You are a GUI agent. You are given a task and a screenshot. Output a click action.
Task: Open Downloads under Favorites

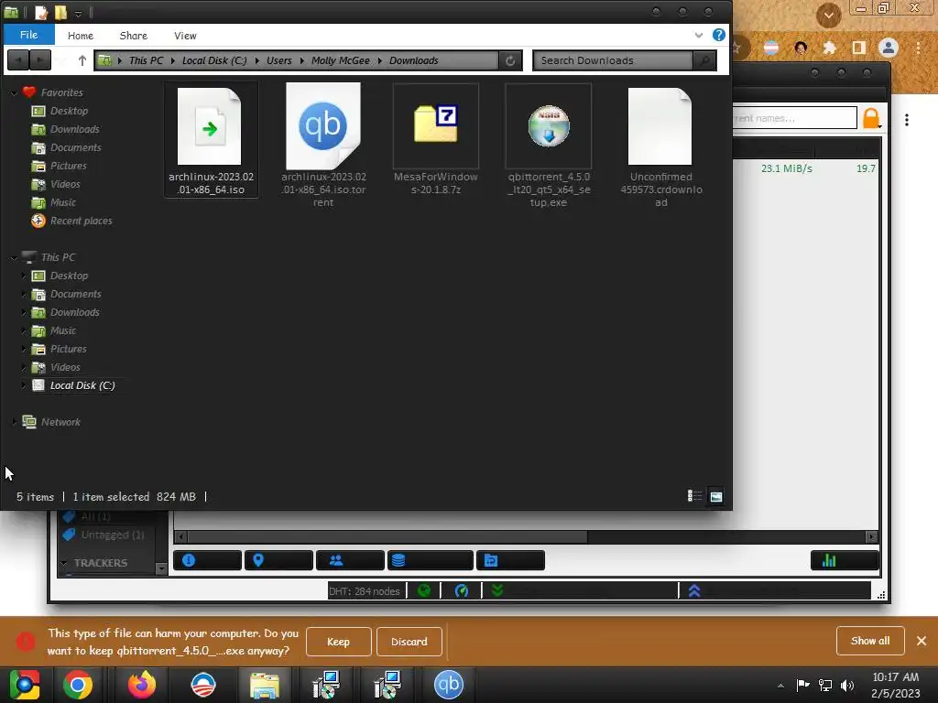coord(74,129)
